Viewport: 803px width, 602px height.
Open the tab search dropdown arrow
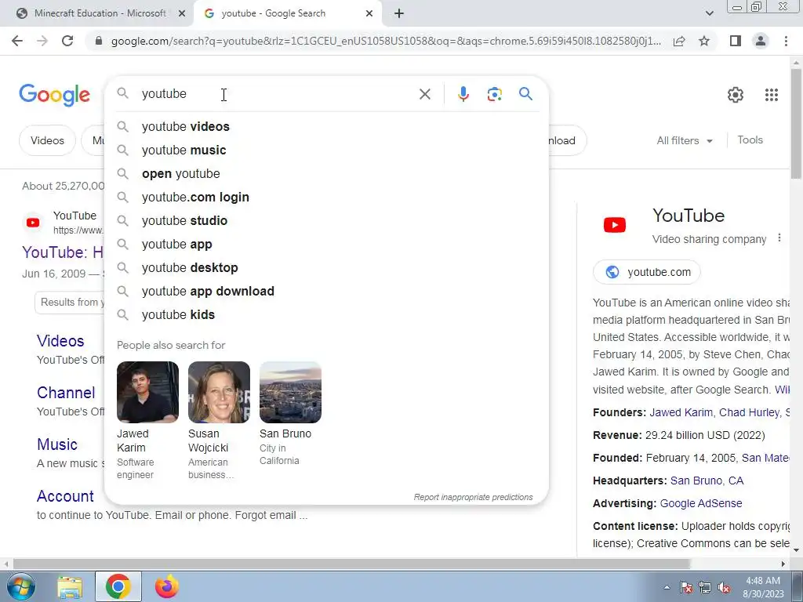point(709,13)
